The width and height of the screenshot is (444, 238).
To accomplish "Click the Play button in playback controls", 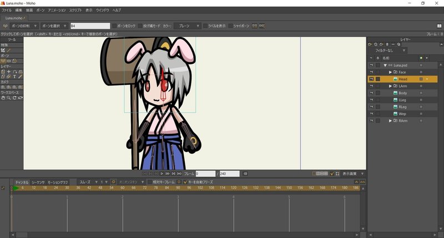I will 162,174.
